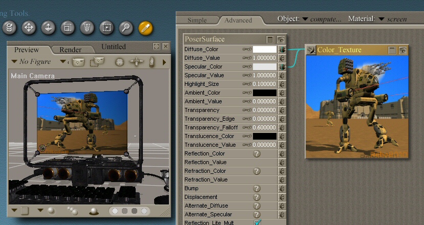Click the Specular_Color input plug icon

(x=282, y=66)
